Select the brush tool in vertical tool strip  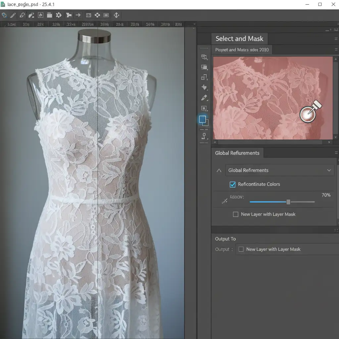point(204,98)
